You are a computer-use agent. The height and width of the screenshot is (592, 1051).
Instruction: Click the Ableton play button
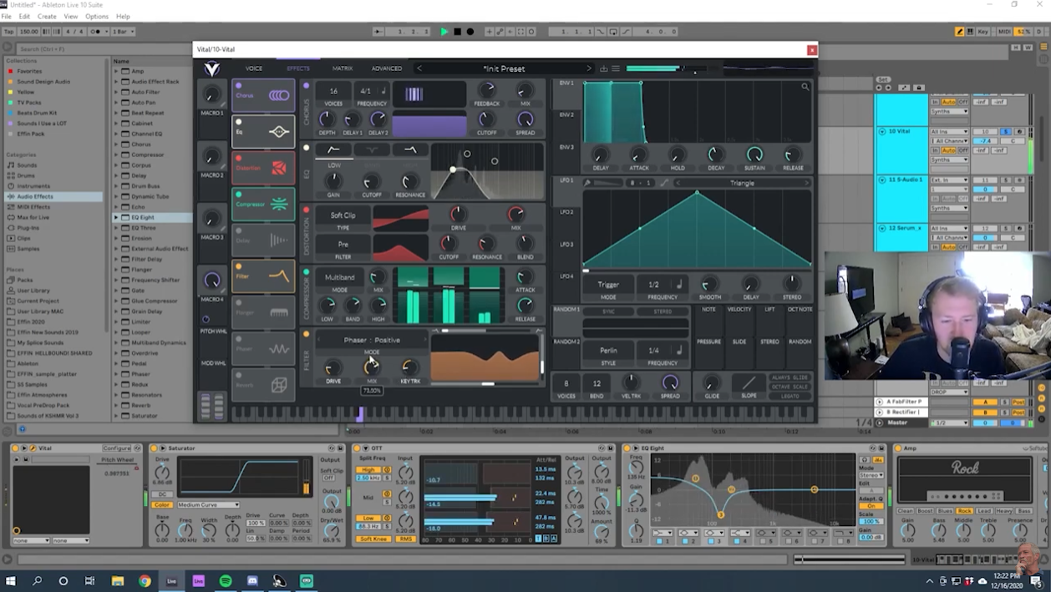[444, 32]
